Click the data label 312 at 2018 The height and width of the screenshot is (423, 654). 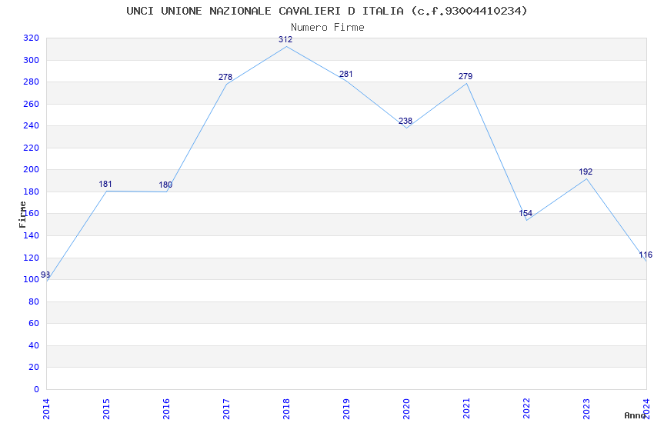[285, 39]
